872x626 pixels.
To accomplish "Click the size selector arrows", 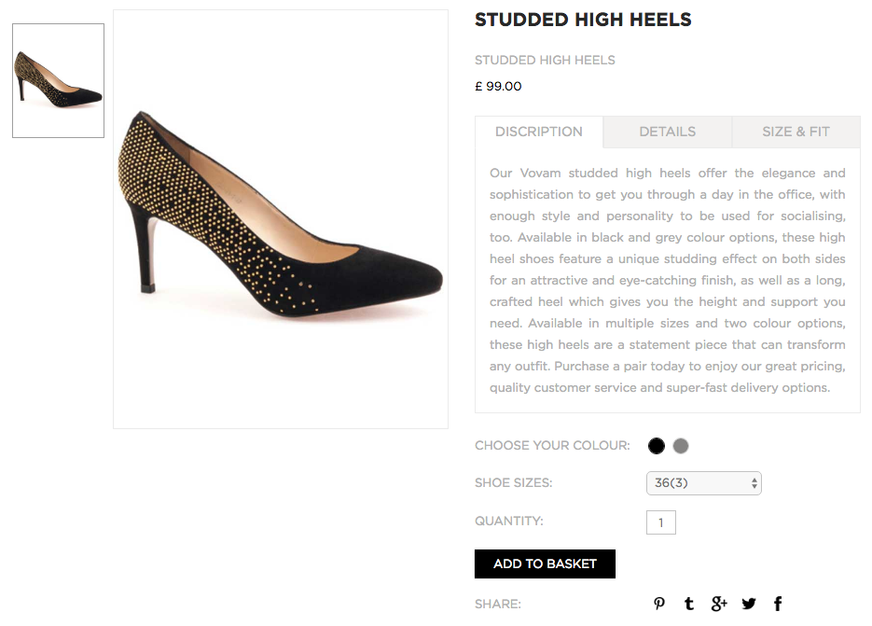I will (x=754, y=483).
